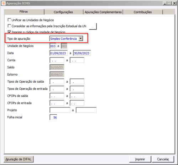Image resolution: width=178 pixels, height=165 pixels.
Task: Click the Simples Conferência combo box value
Action: coord(64,39)
